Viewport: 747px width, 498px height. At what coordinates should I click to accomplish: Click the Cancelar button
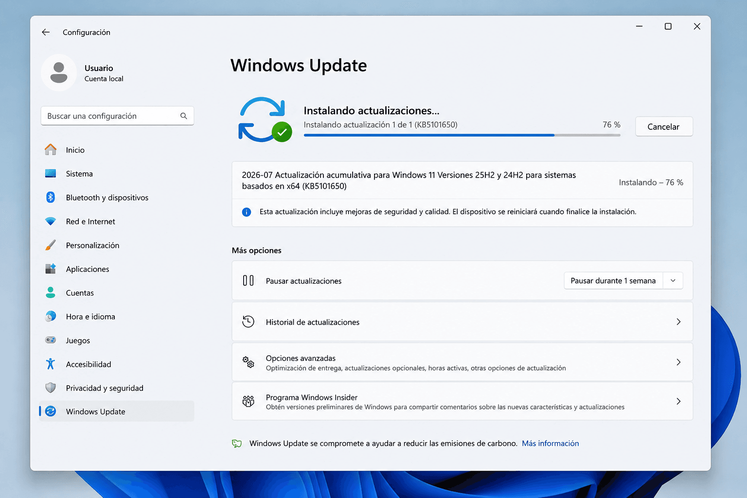pyautogui.click(x=664, y=126)
